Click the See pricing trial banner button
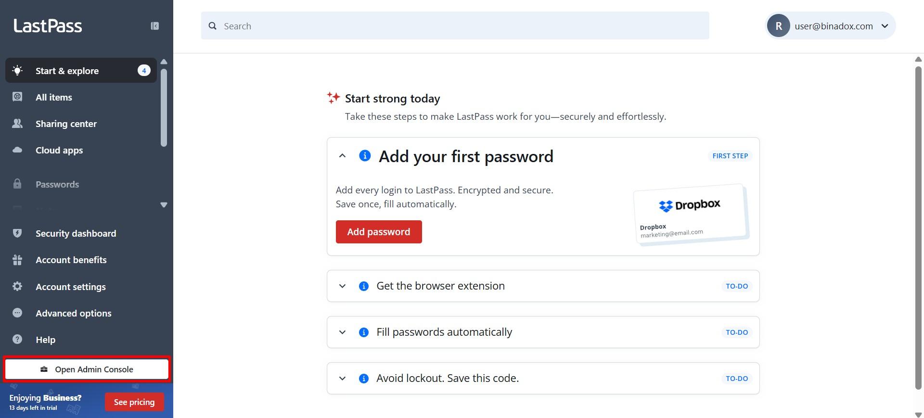This screenshot has width=924, height=418. click(x=134, y=402)
